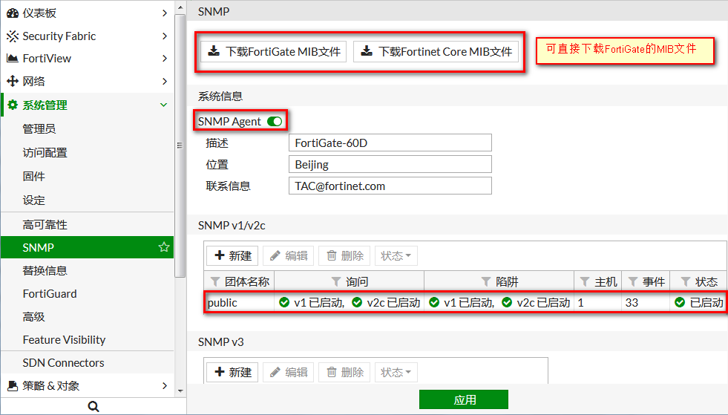This screenshot has width=728, height=415.
Task: Expand the 策略 & 对象 chevron
Action: (164, 385)
